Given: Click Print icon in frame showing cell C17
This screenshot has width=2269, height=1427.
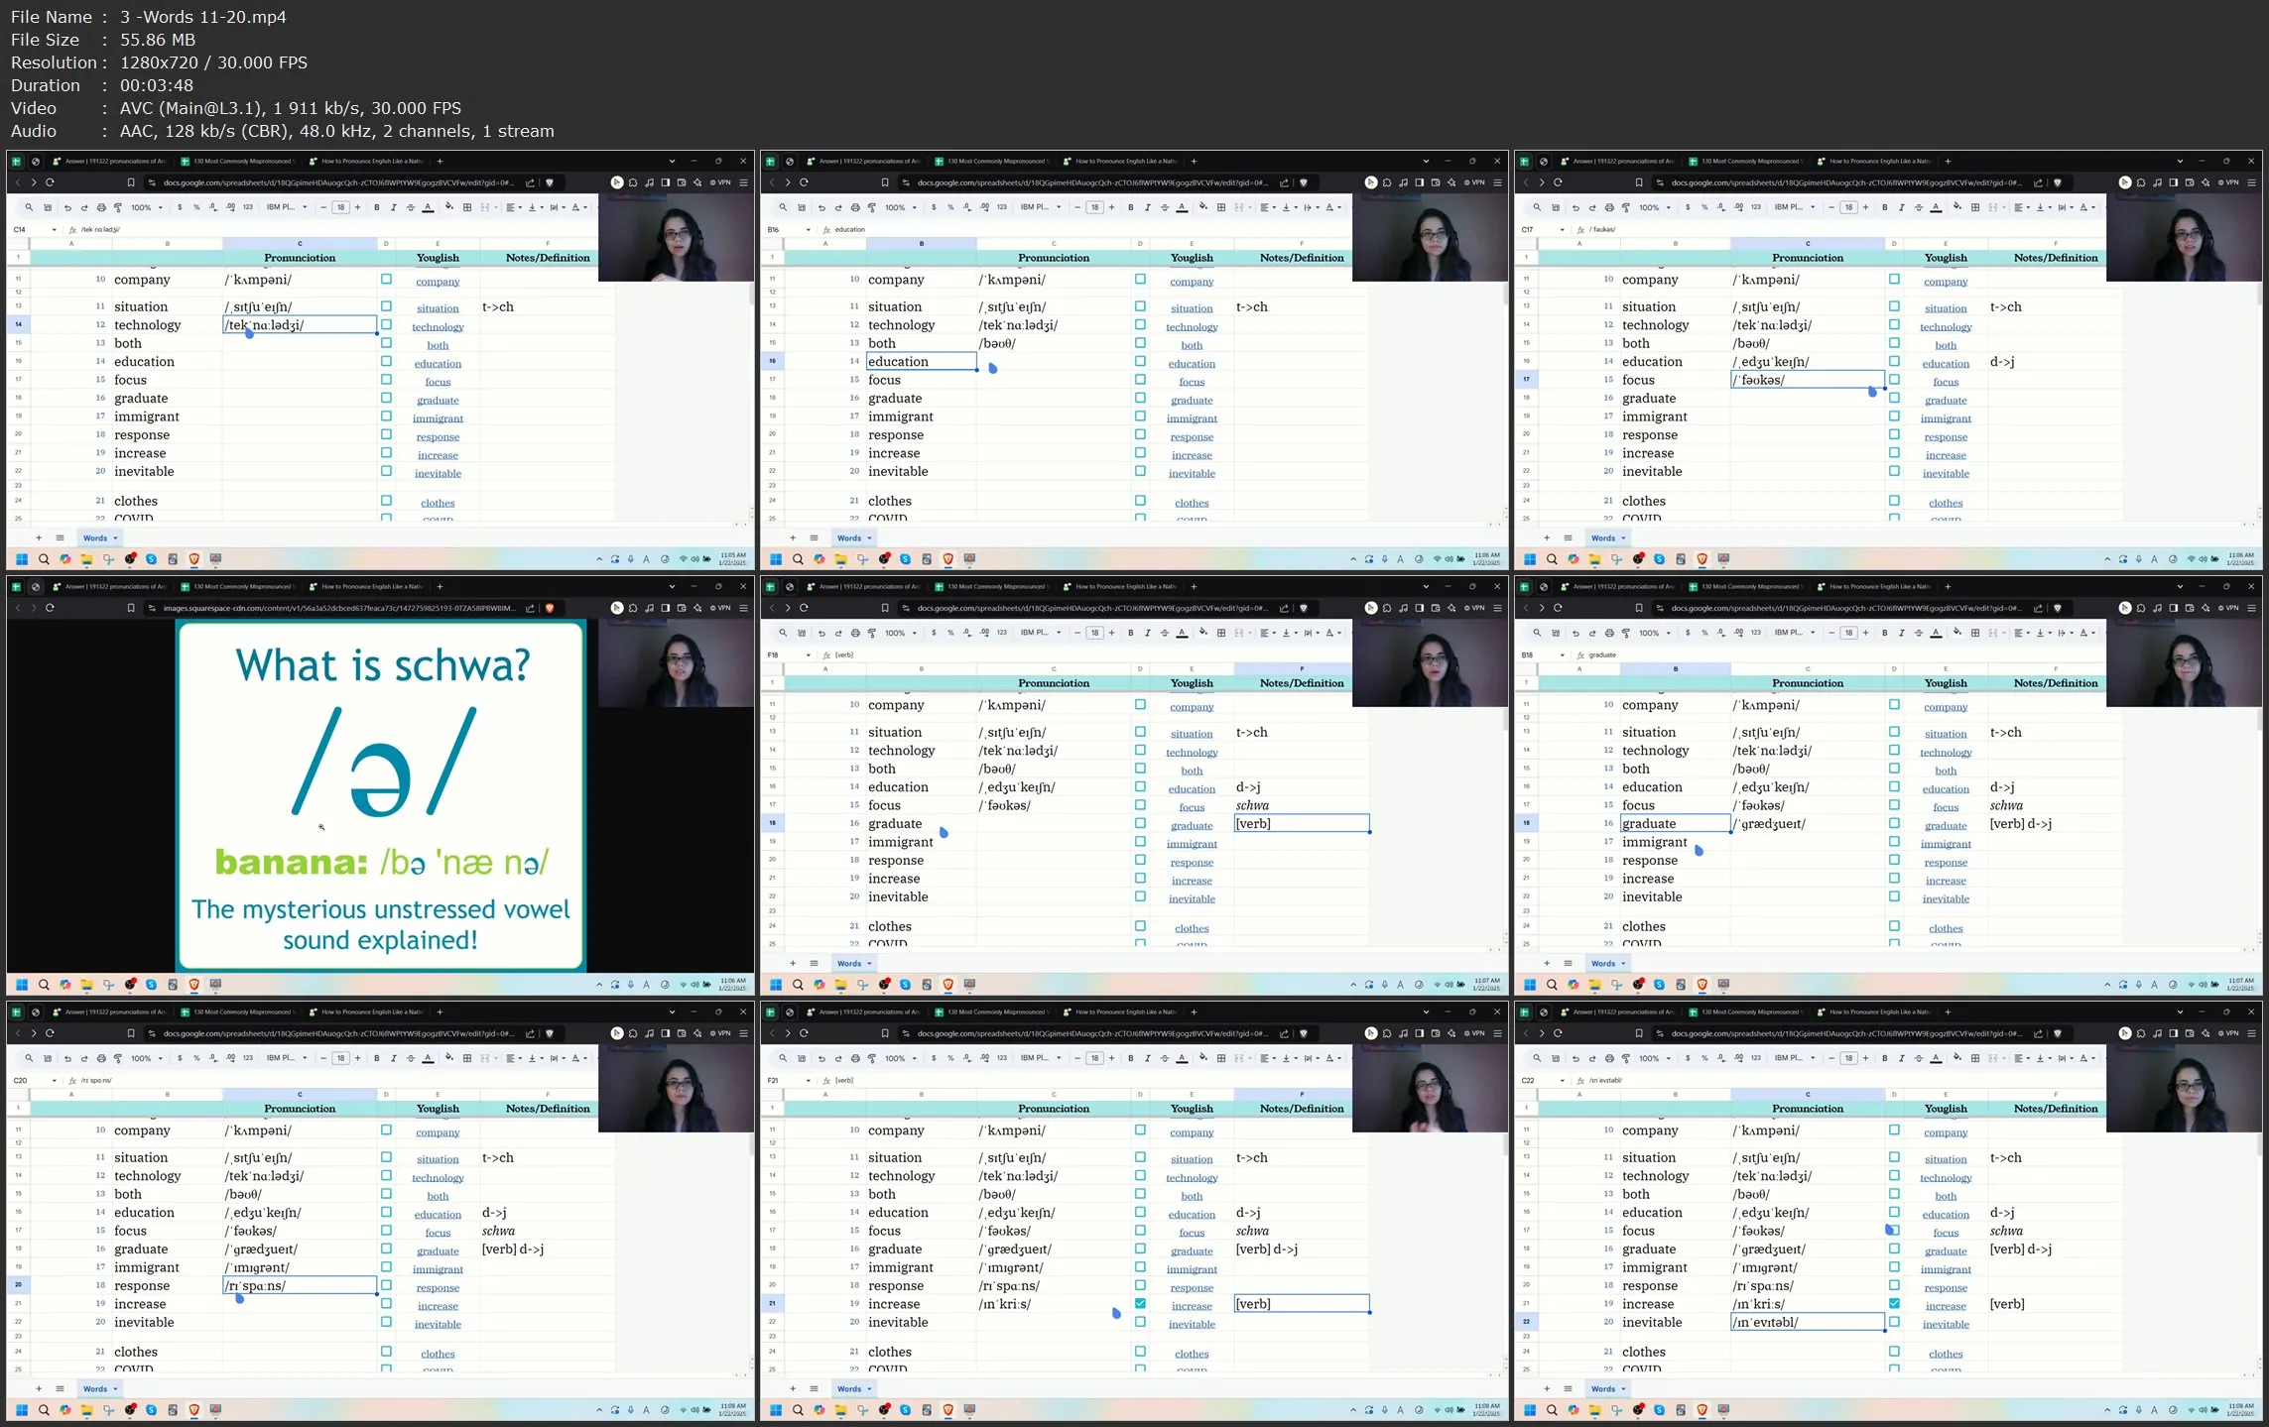Looking at the screenshot, I should (x=1609, y=207).
